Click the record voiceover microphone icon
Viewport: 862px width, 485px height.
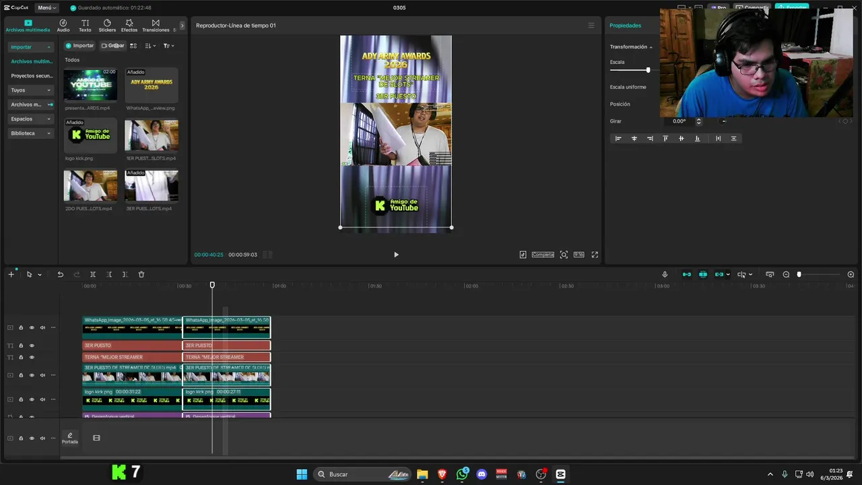tap(665, 275)
